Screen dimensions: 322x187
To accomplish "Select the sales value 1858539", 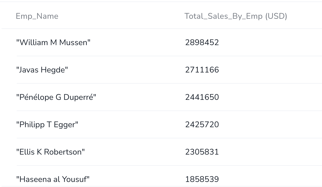I will pyautogui.click(x=202, y=179).
